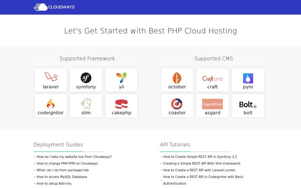Open 'How to setup Add-ons' guide

[54, 183]
